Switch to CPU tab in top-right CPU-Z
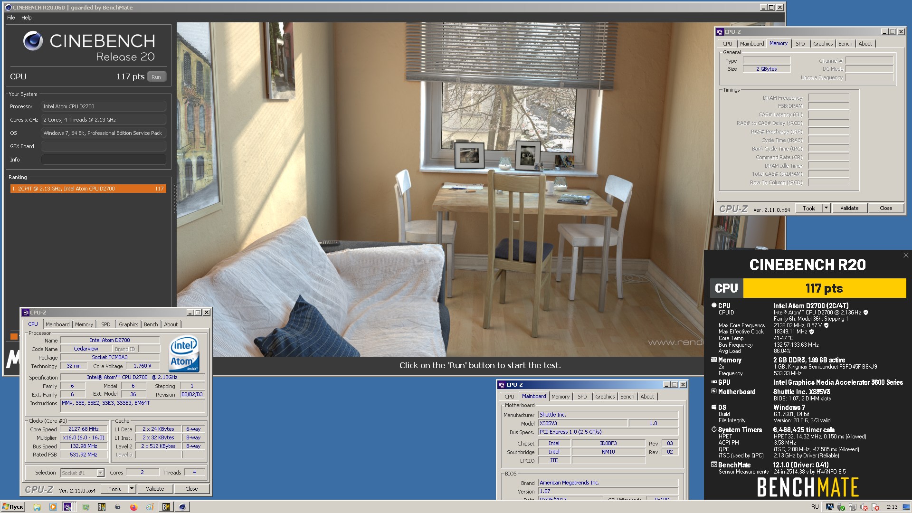This screenshot has width=912, height=513. (x=727, y=44)
